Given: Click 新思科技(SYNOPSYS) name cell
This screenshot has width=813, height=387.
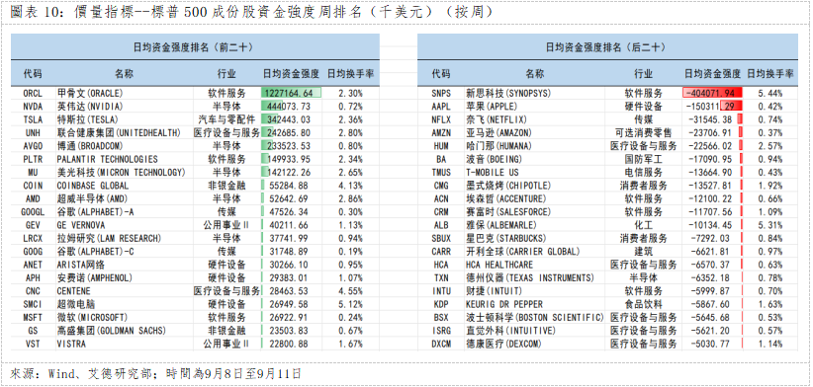Looking at the screenshot, I should (508, 93).
